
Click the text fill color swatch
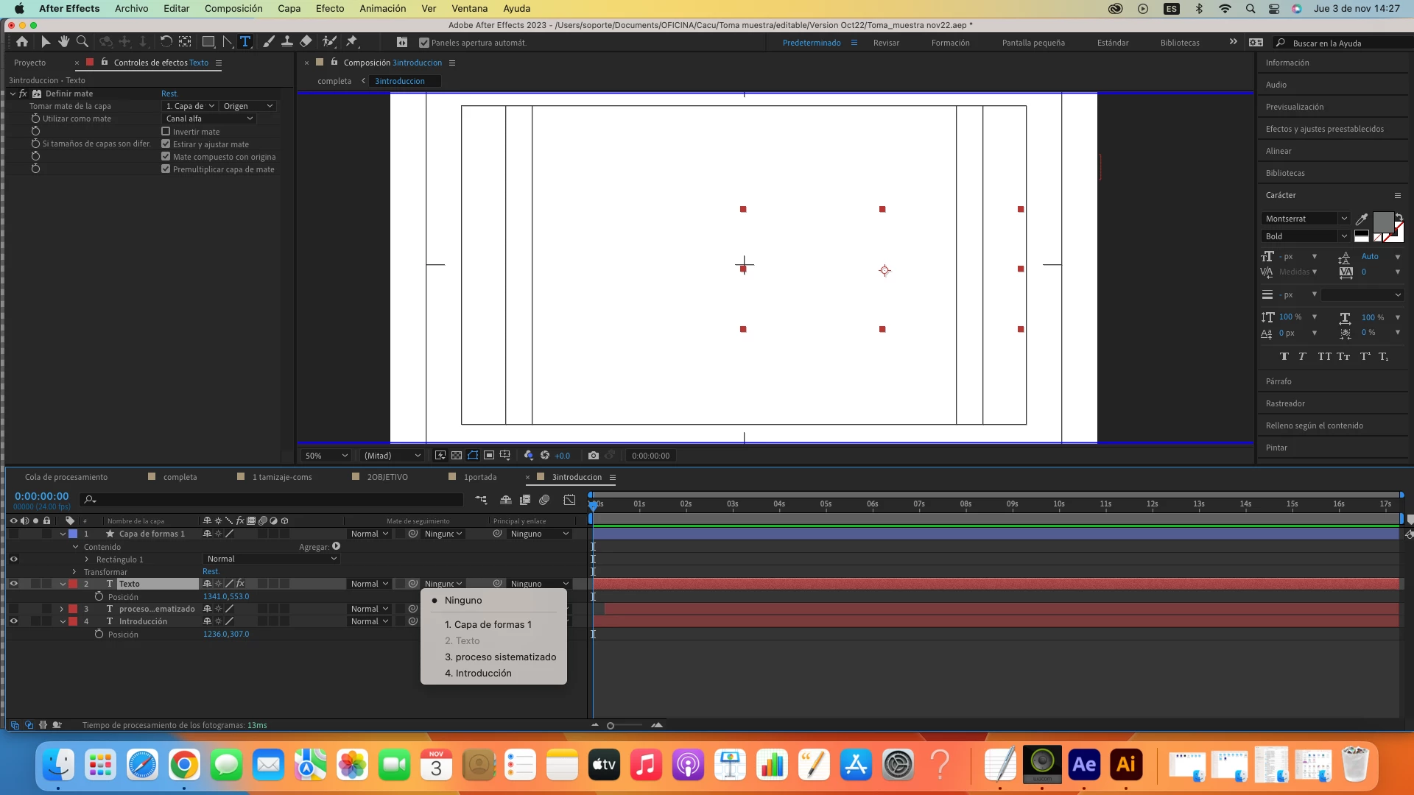pyautogui.click(x=1383, y=222)
